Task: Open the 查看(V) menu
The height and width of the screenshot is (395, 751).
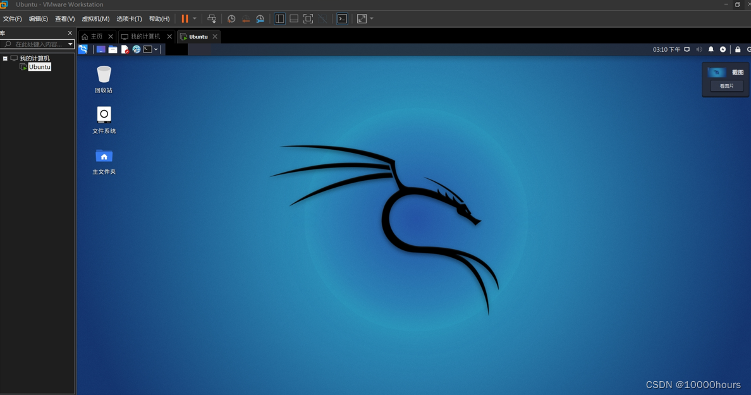Action: pos(64,19)
